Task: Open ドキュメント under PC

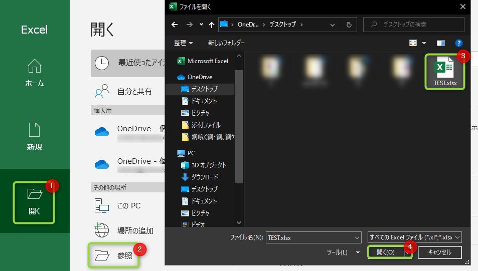Action: coord(200,201)
